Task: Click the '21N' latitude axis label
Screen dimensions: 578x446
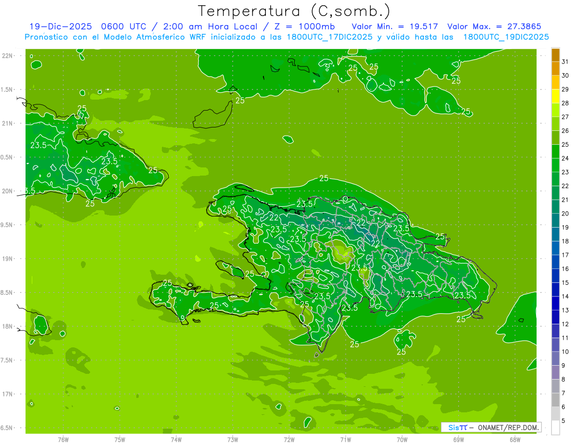Action: 8,123
